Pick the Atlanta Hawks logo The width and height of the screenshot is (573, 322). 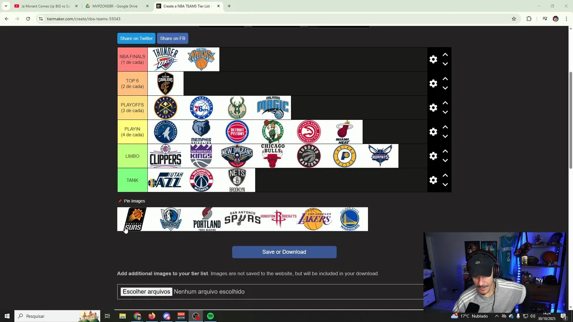(309, 132)
